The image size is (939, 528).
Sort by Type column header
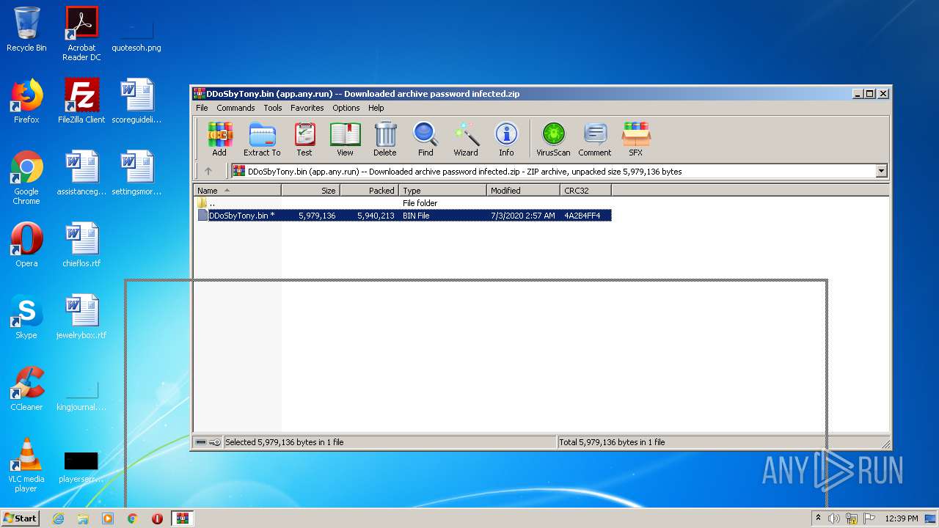[442, 191]
